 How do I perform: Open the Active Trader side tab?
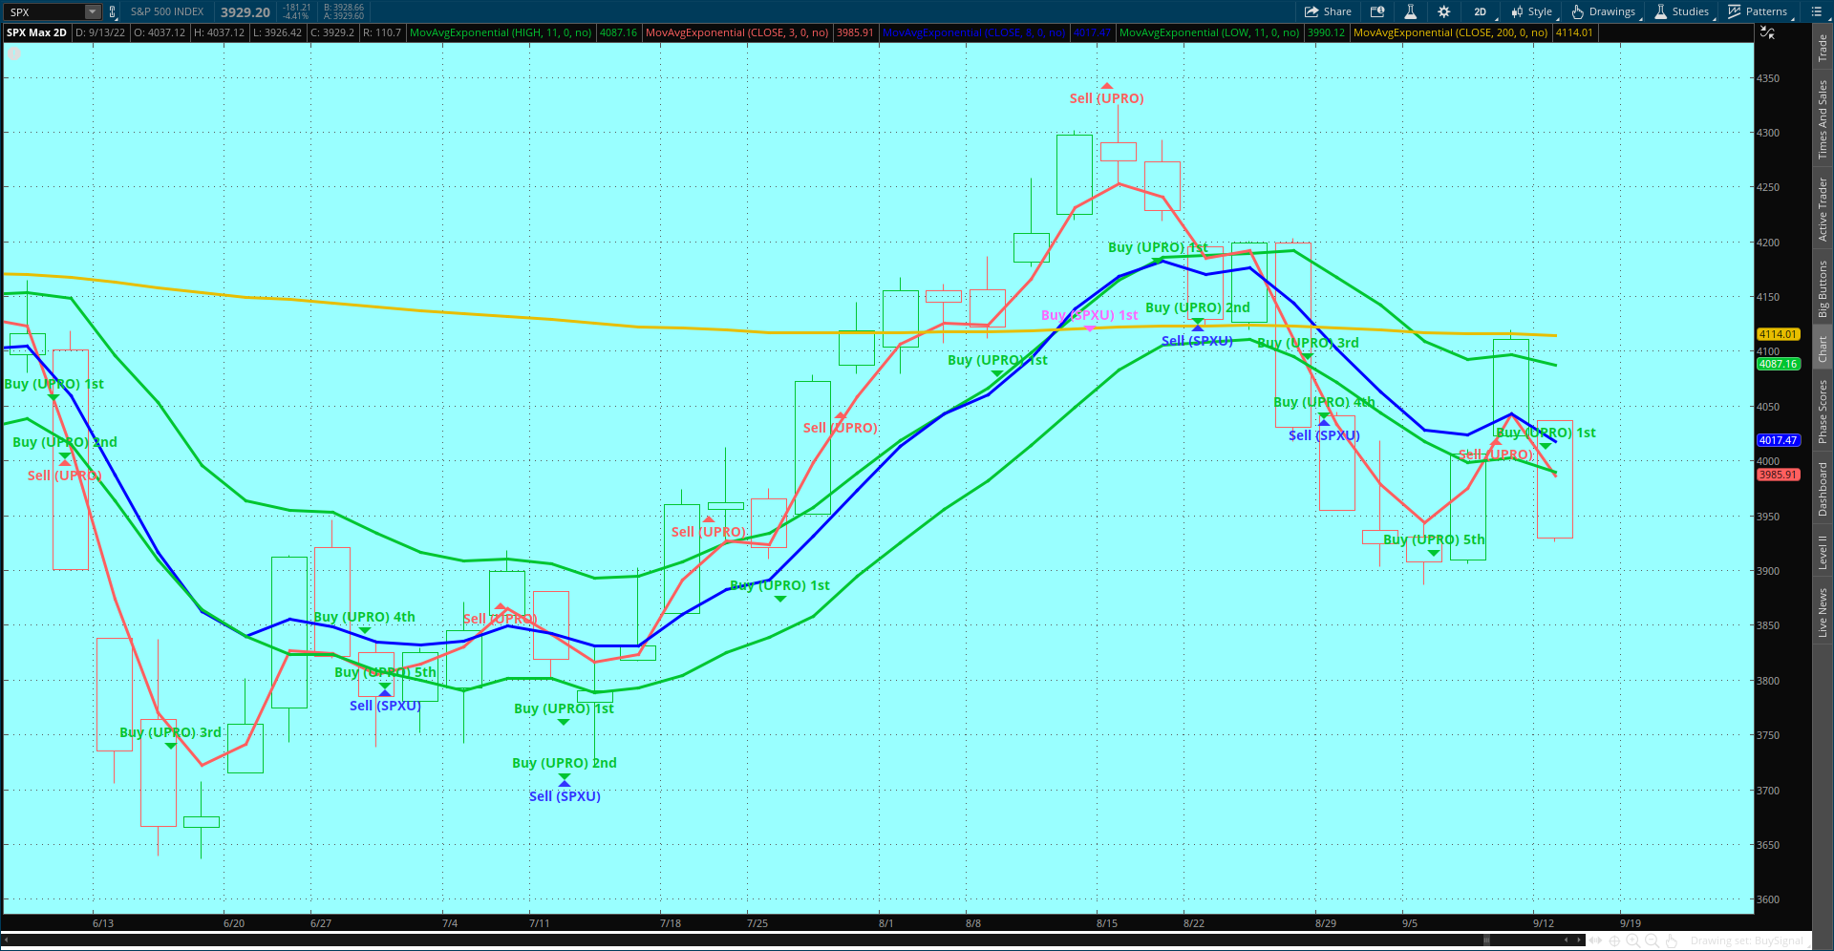click(1823, 209)
